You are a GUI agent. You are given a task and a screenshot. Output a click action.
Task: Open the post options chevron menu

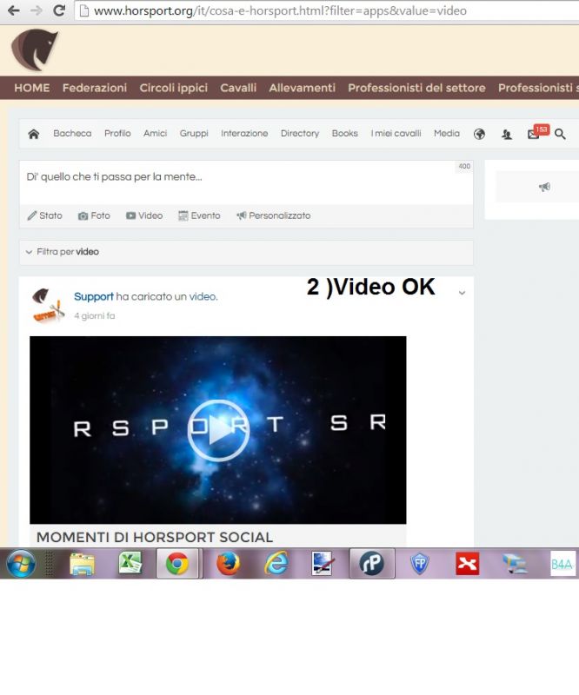pyautogui.click(x=462, y=293)
